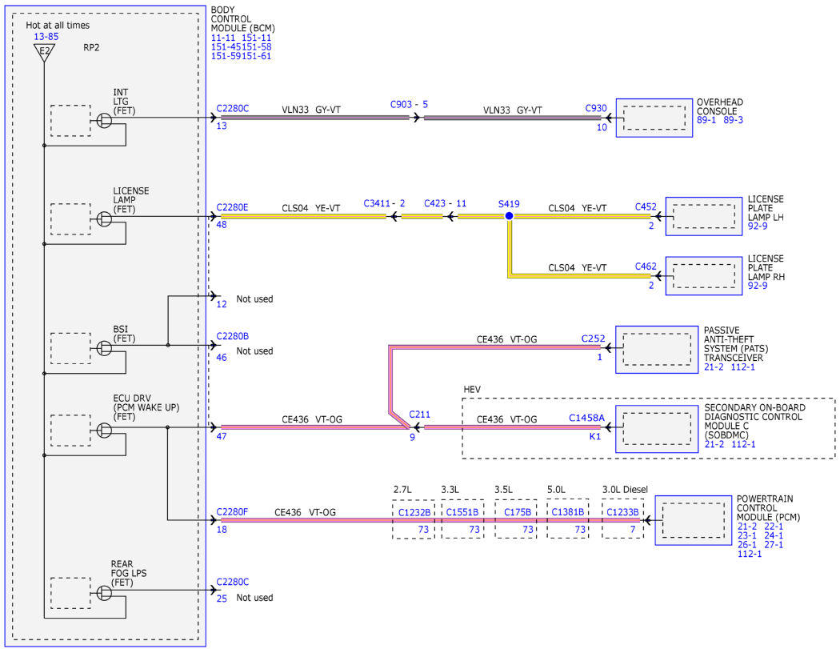Open the C1232B connector for 2.7L
Screen dimensions: 840x649
(414, 512)
